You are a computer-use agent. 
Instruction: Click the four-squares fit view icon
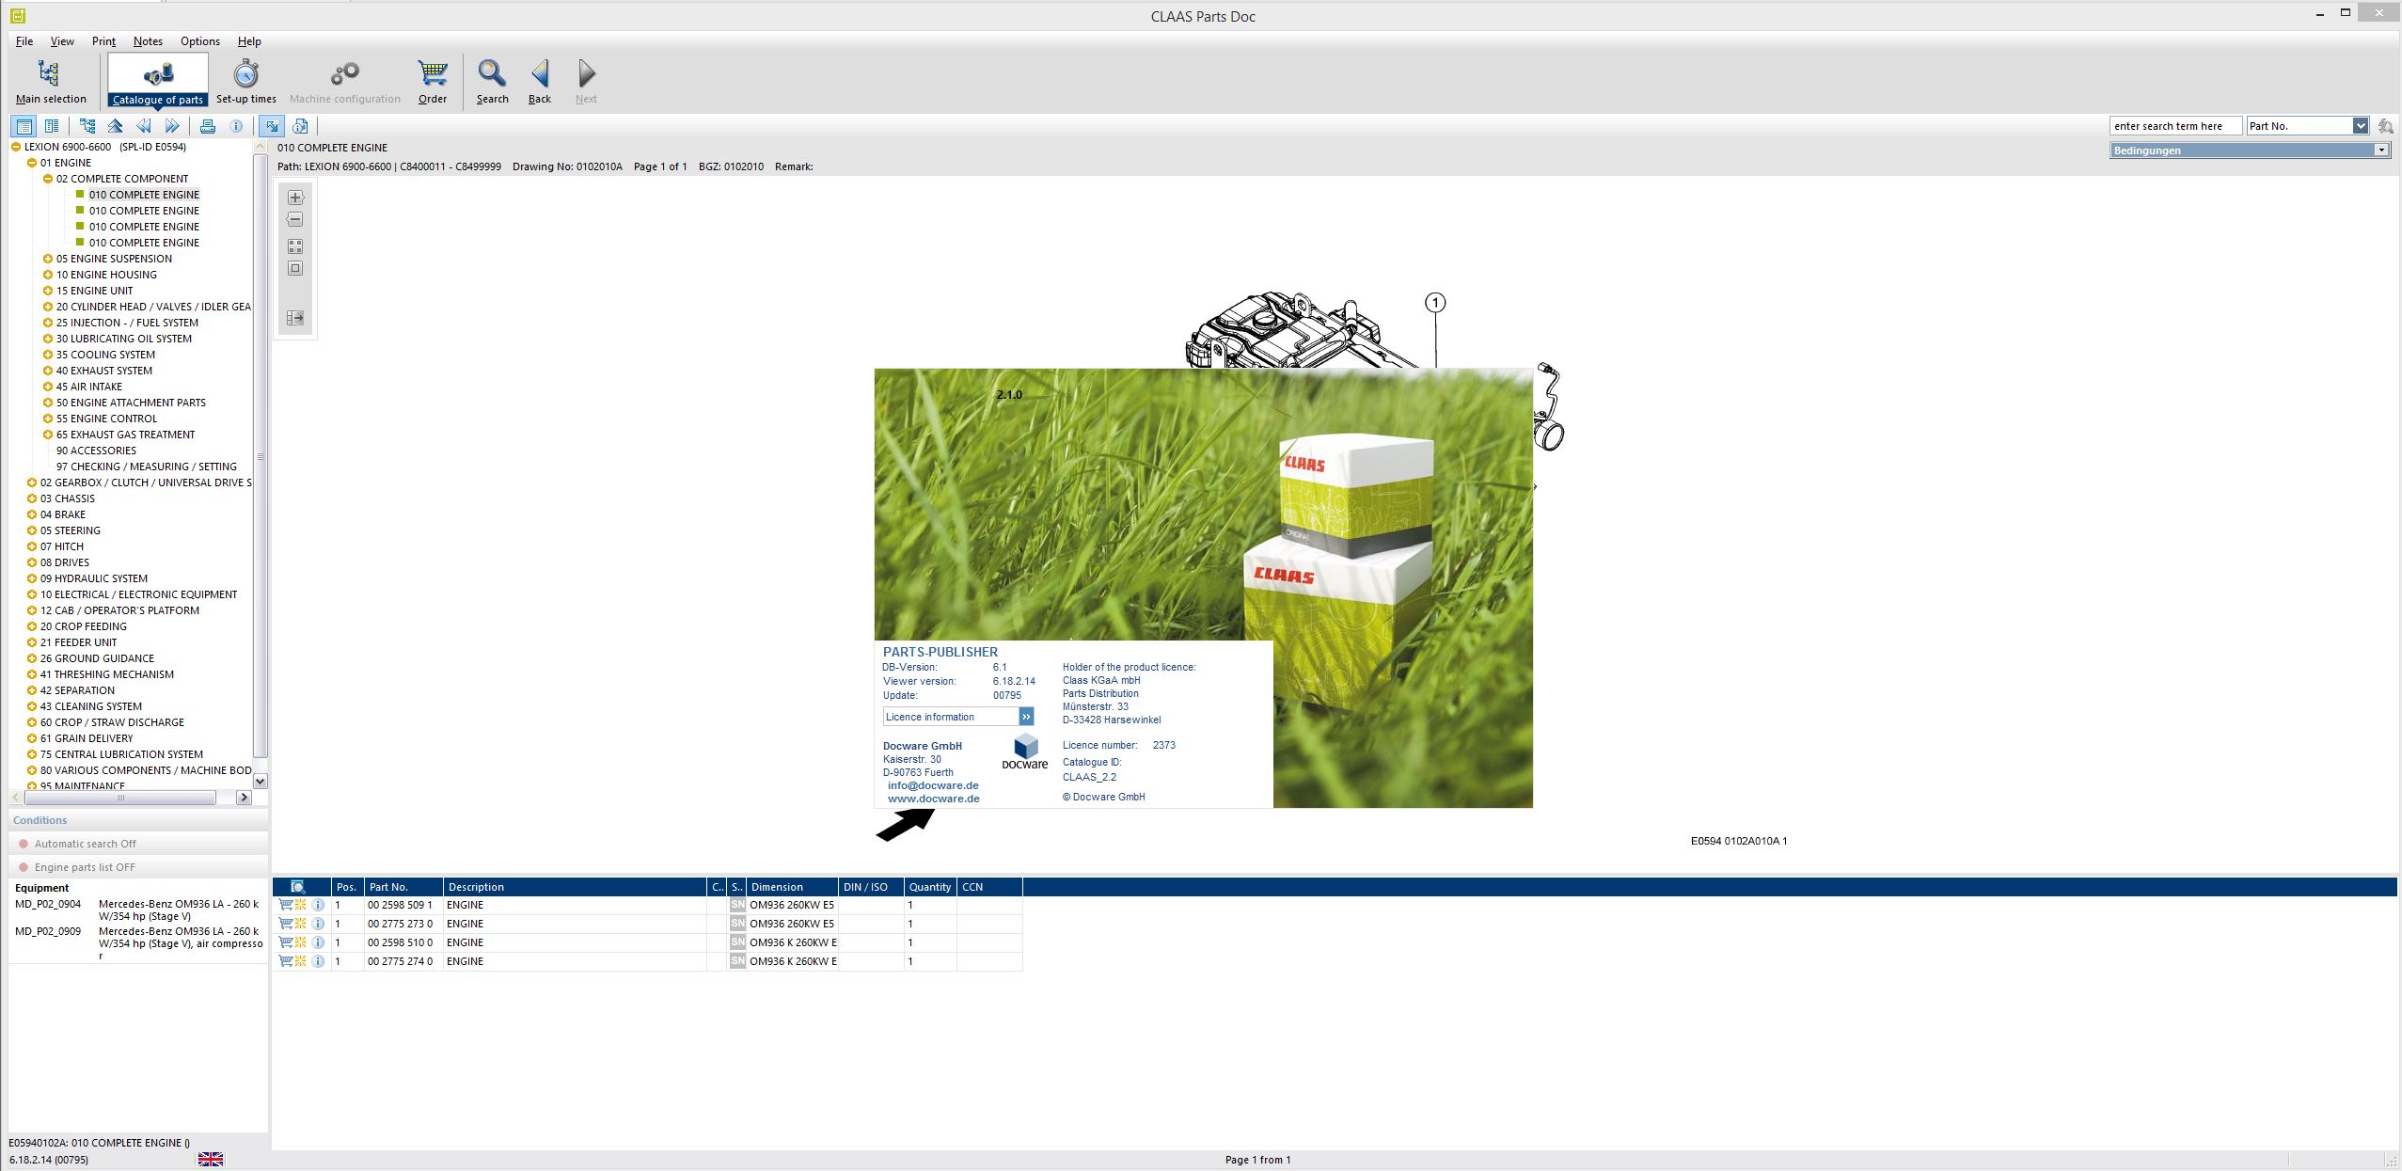[x=295, y=246]
